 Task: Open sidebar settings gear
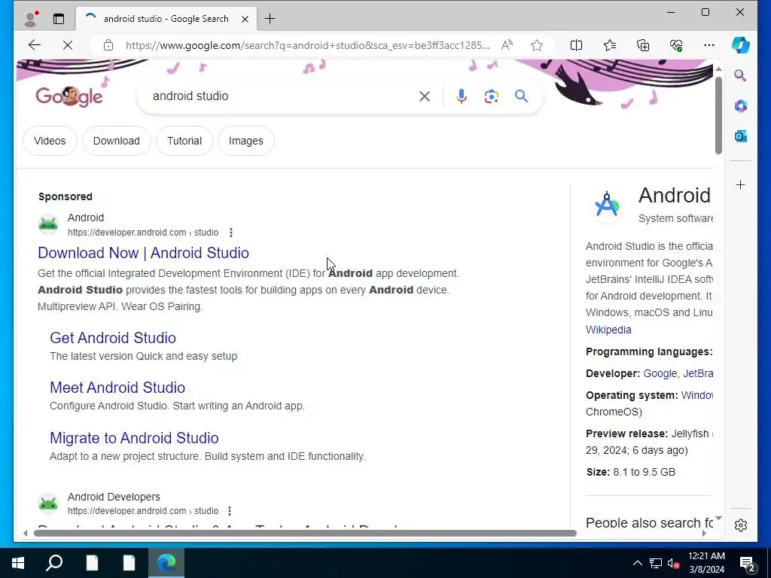[741, 525]
